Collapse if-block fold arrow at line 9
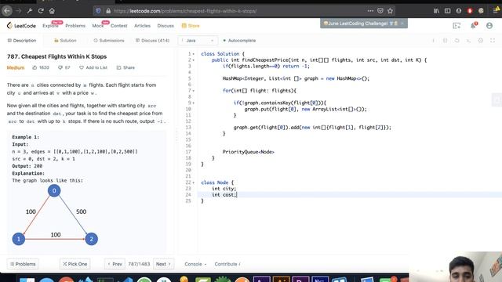 point(194,103)
